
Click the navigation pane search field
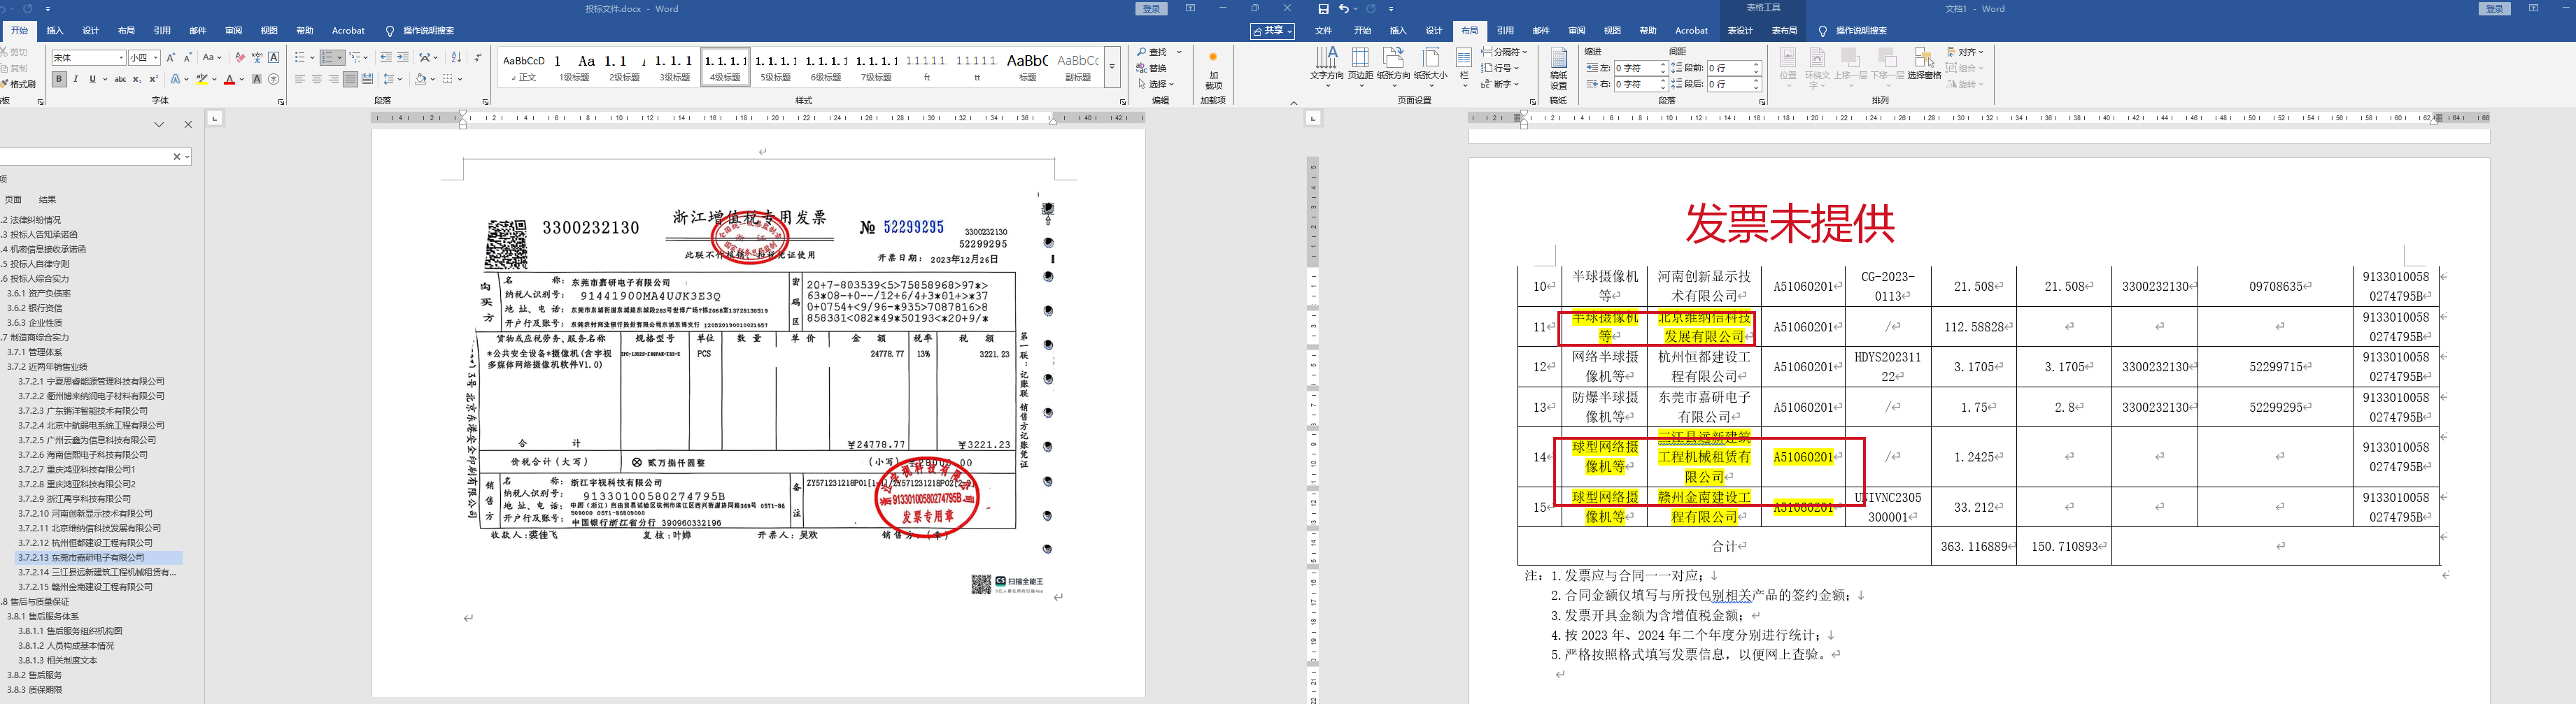85,157
